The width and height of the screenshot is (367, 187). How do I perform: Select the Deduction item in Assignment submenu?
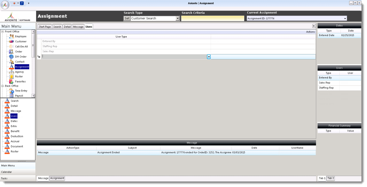(17, 136)
